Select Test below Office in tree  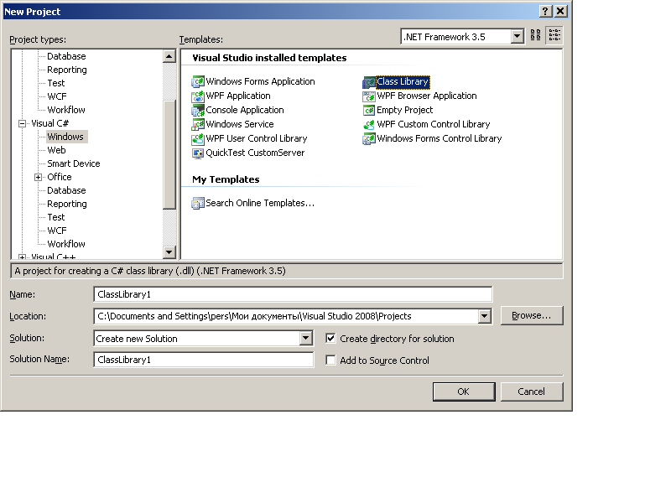pos(56,217)
